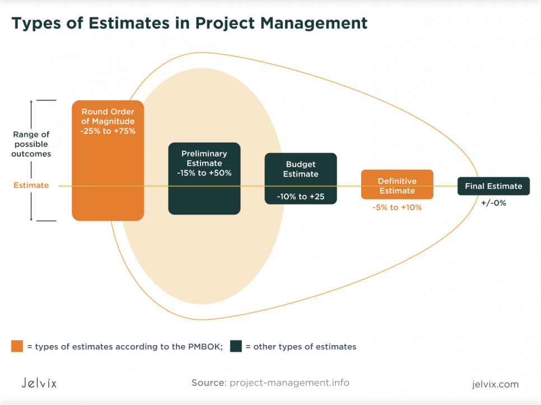Click legend text other types of estimates

coord(305,347)
